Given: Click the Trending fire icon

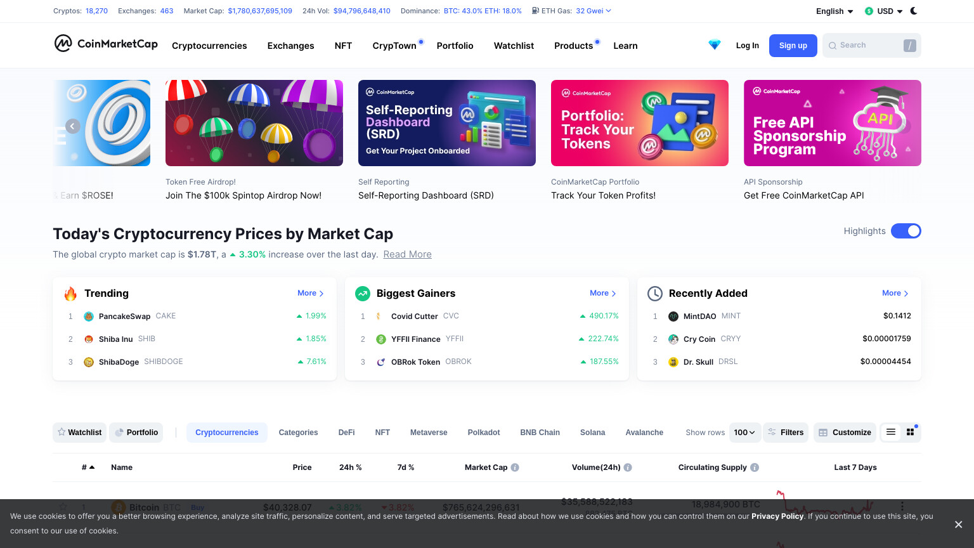Looking at the screenshot, I should (70, 294).
